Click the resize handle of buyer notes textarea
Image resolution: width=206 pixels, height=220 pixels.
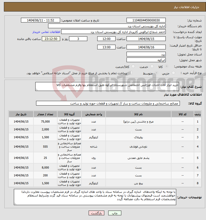tap(15, 204)
